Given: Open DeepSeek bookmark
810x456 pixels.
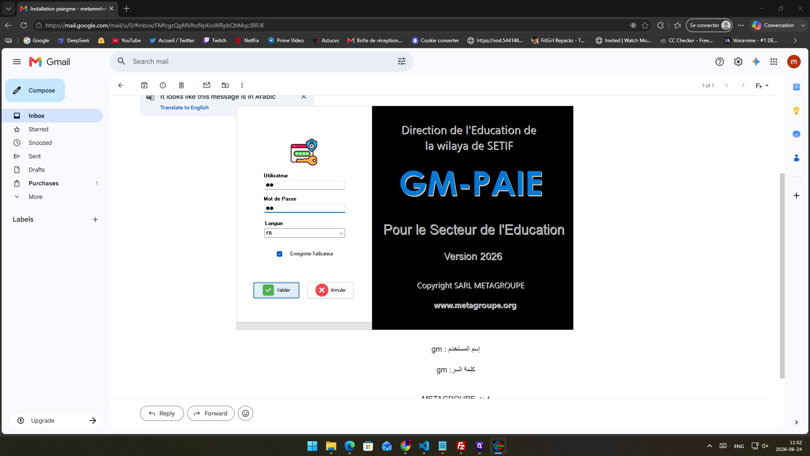Looking at the screenshot, I should [74, 41].
